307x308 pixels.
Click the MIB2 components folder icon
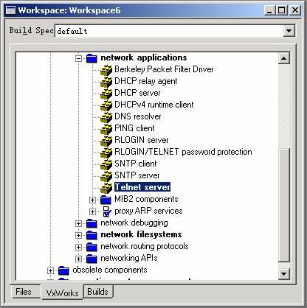pos(106,200)
